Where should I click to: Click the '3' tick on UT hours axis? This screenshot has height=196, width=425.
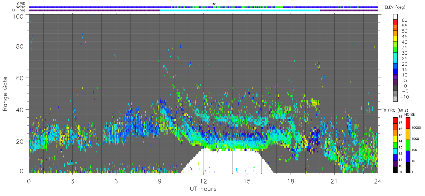[x=72, y=181]
